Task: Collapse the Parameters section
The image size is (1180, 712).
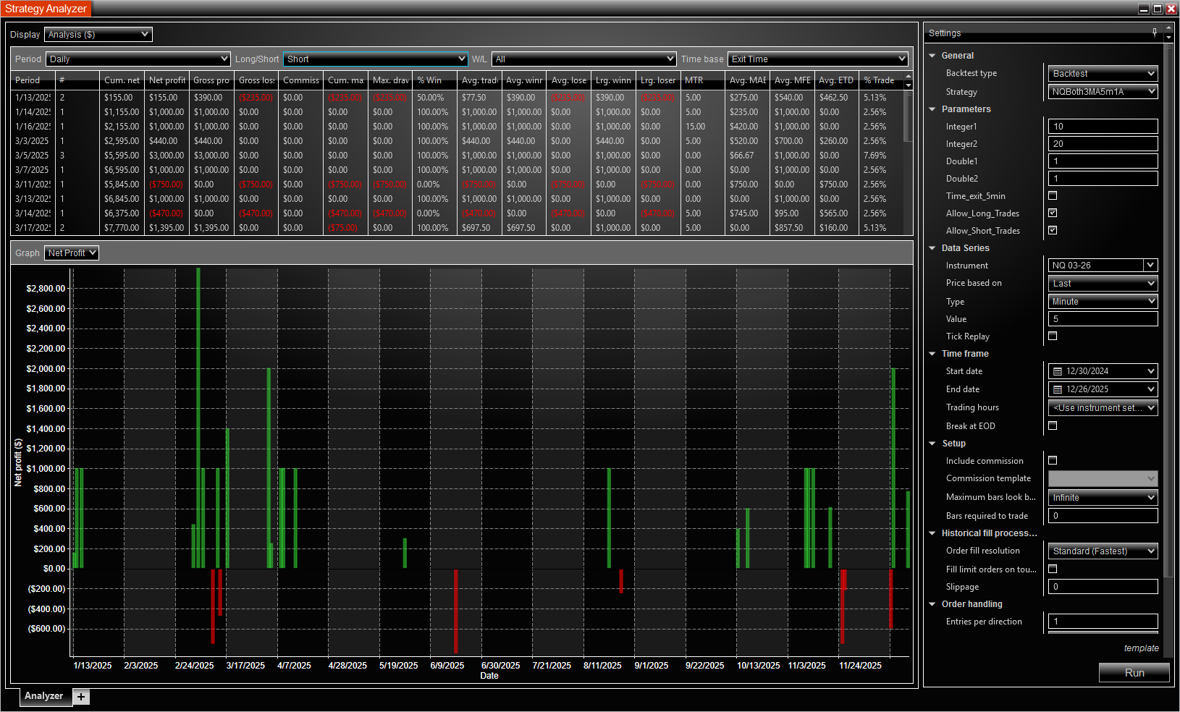Action: 932,109
